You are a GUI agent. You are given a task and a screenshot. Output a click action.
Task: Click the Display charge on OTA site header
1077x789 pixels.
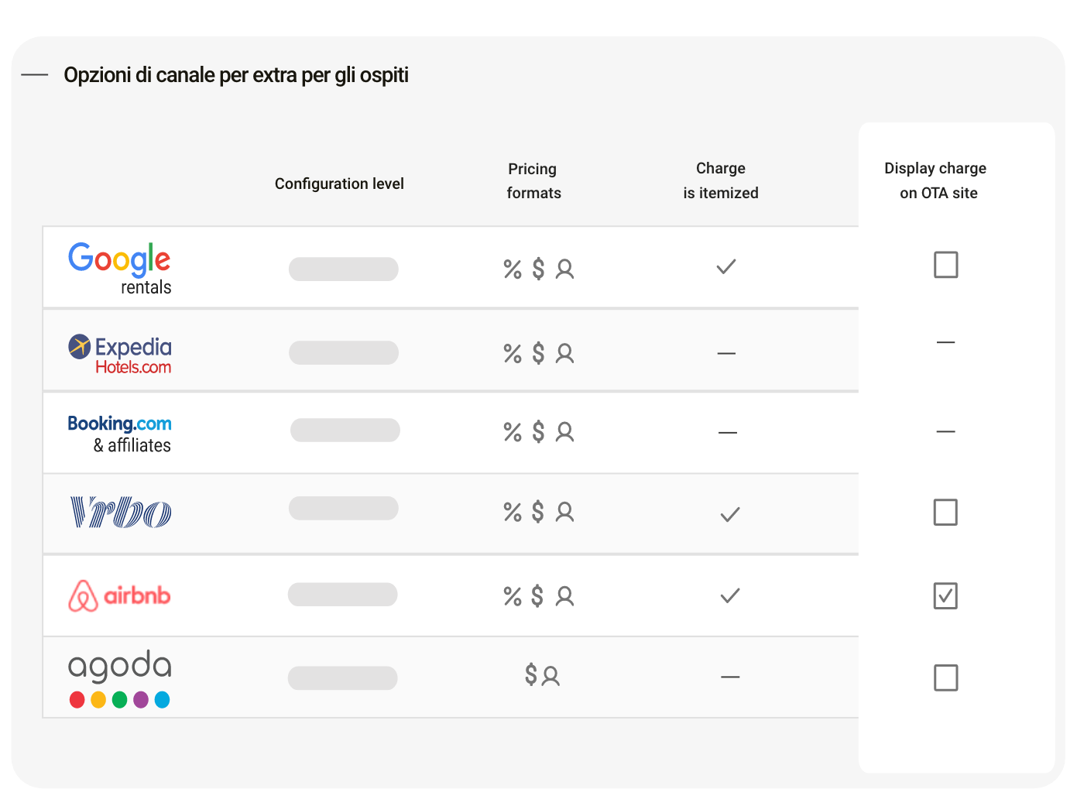pyautogui.click(x=937, y=180)
